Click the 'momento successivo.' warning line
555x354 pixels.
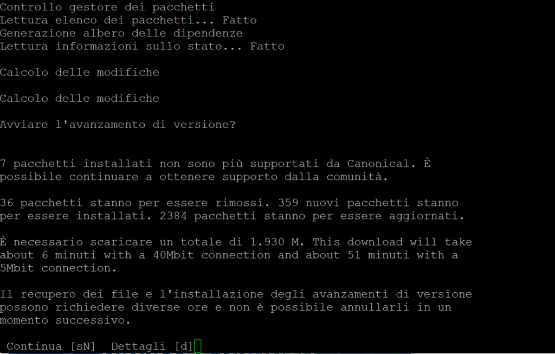pyautogui.click(x=66, y=320)
